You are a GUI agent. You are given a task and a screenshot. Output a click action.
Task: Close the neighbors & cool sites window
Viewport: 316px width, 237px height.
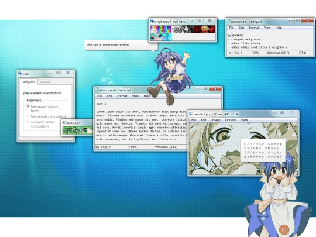click(209, 20)
